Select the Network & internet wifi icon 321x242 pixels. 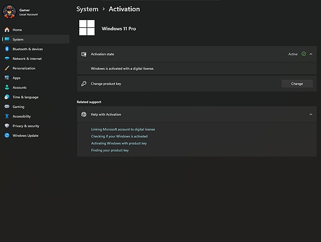[x=7, y=59]
